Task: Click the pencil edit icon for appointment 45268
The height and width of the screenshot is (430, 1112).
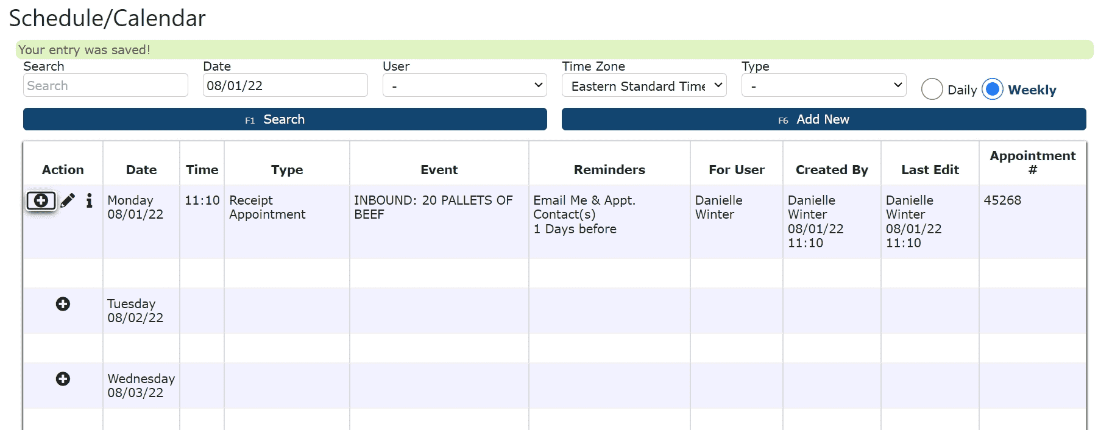Action: pos(68,200)
